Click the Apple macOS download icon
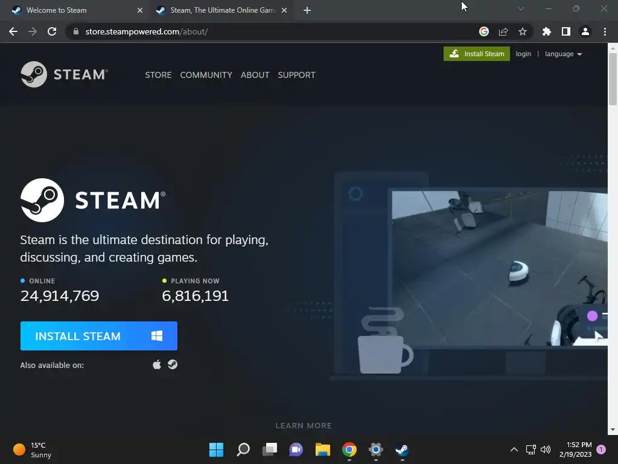The height and width of the screenshot is (464, 618). tap(157, 364)
